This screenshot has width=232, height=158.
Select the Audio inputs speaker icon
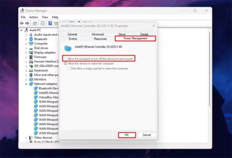pos(31,34)
